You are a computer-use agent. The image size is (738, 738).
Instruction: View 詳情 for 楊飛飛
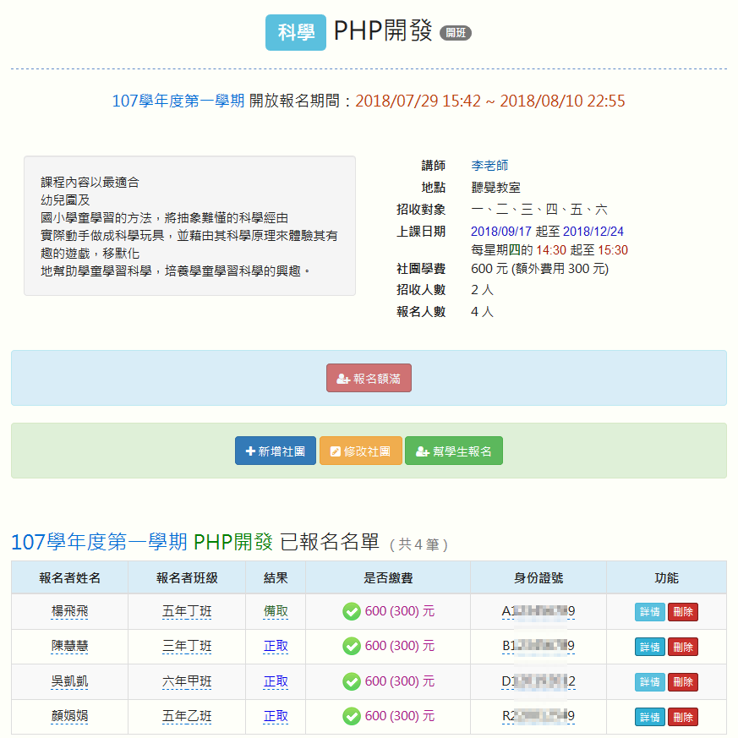pyautogui.click(x=649, y=612)
